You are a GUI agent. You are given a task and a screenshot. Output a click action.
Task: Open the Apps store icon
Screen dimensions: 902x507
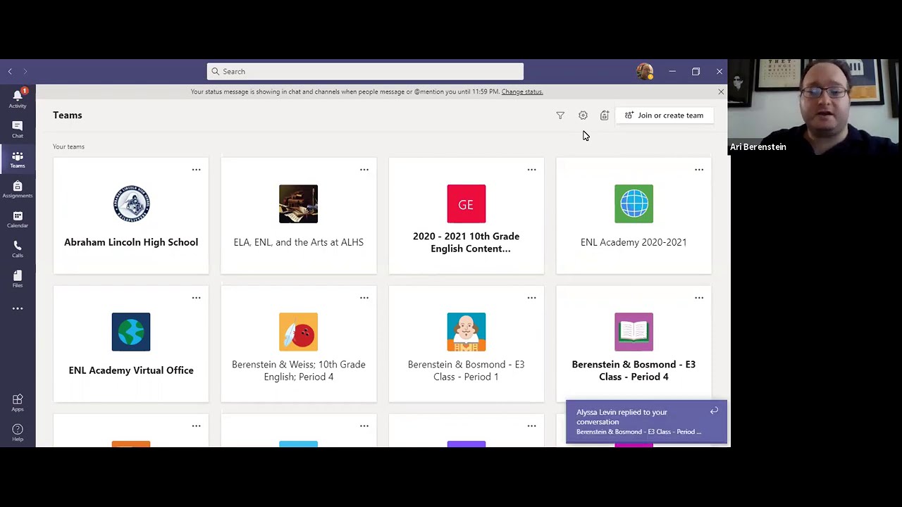[18, 403]
